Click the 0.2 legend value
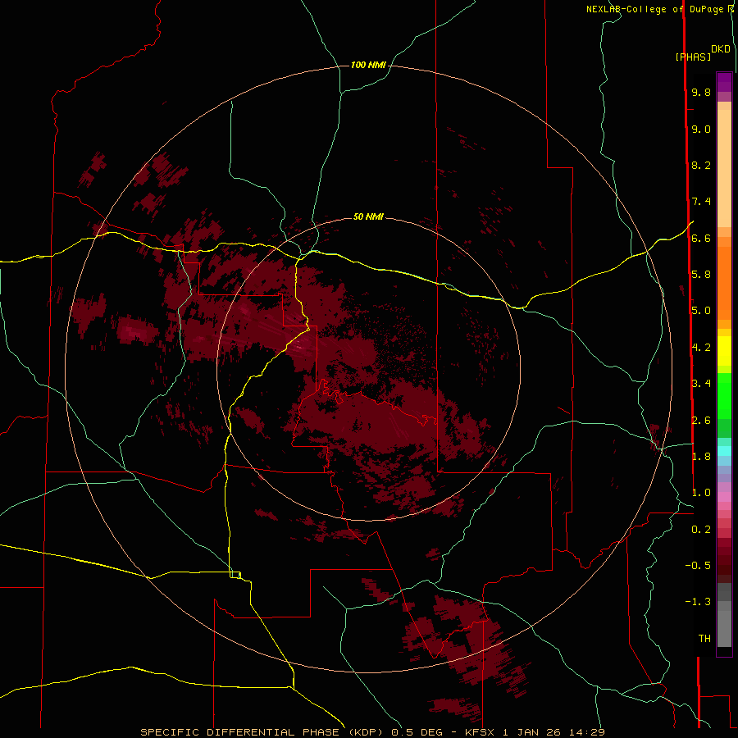Viewport: 738px width, 738px height. 701,529
